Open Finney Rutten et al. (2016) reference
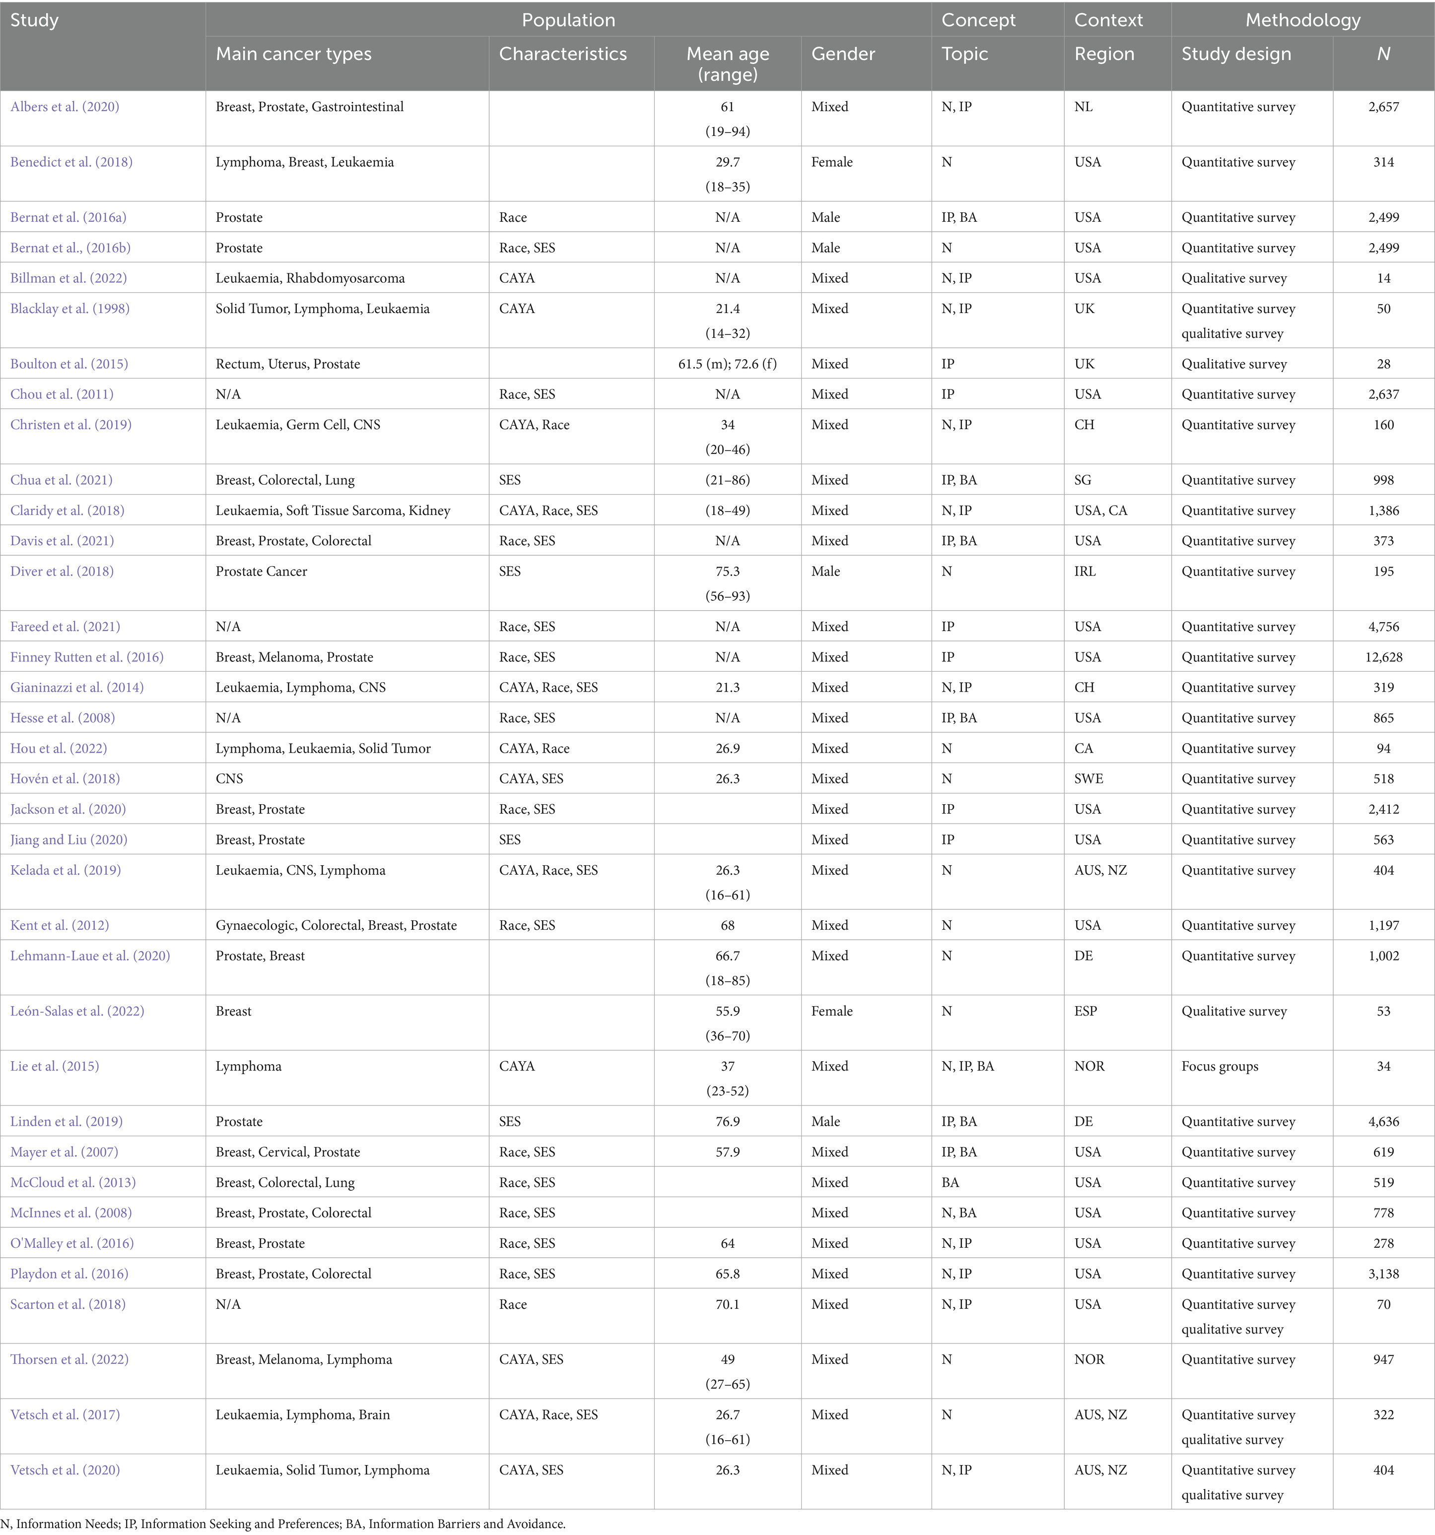 (x=86, y=657)
